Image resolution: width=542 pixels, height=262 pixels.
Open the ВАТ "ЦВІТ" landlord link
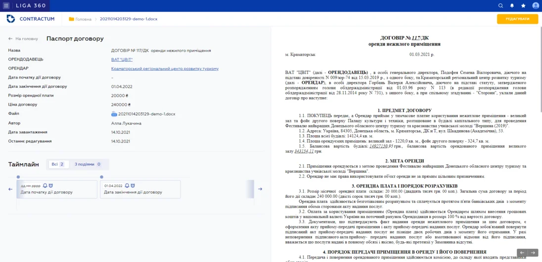[122, 60]
